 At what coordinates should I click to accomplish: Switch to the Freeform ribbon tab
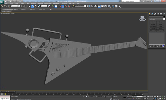click(x=23, y=9)
